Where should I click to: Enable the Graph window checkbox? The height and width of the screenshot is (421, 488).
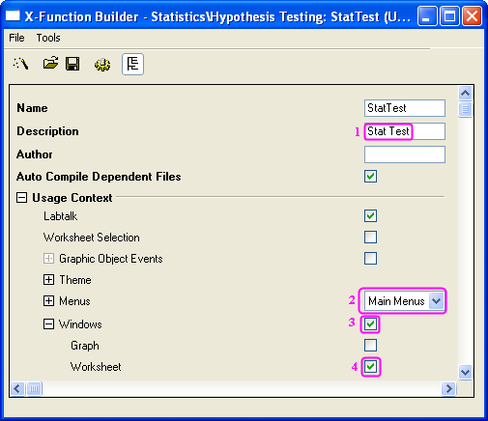pyautogui.click(x=370, y=346)
